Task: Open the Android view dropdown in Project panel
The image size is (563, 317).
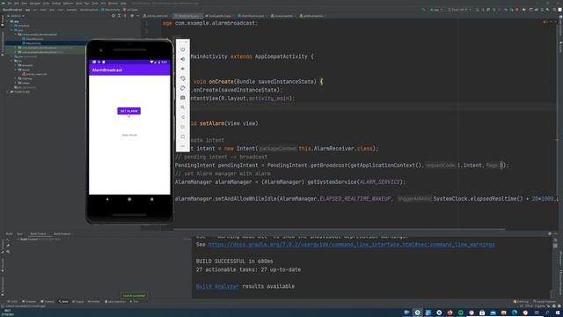Action: click(x=16, y=16)
